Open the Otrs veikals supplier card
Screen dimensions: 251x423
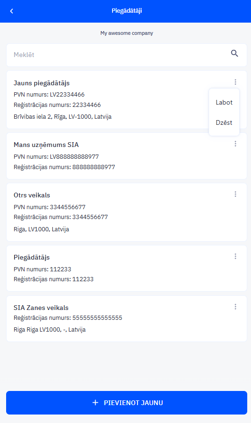pyautogui.click(x=127, y=212)
